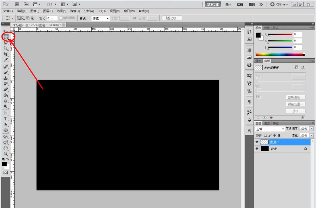Select the Hand tool
The height and width of the screenshot is (208, 316).
tap(6, 148)
